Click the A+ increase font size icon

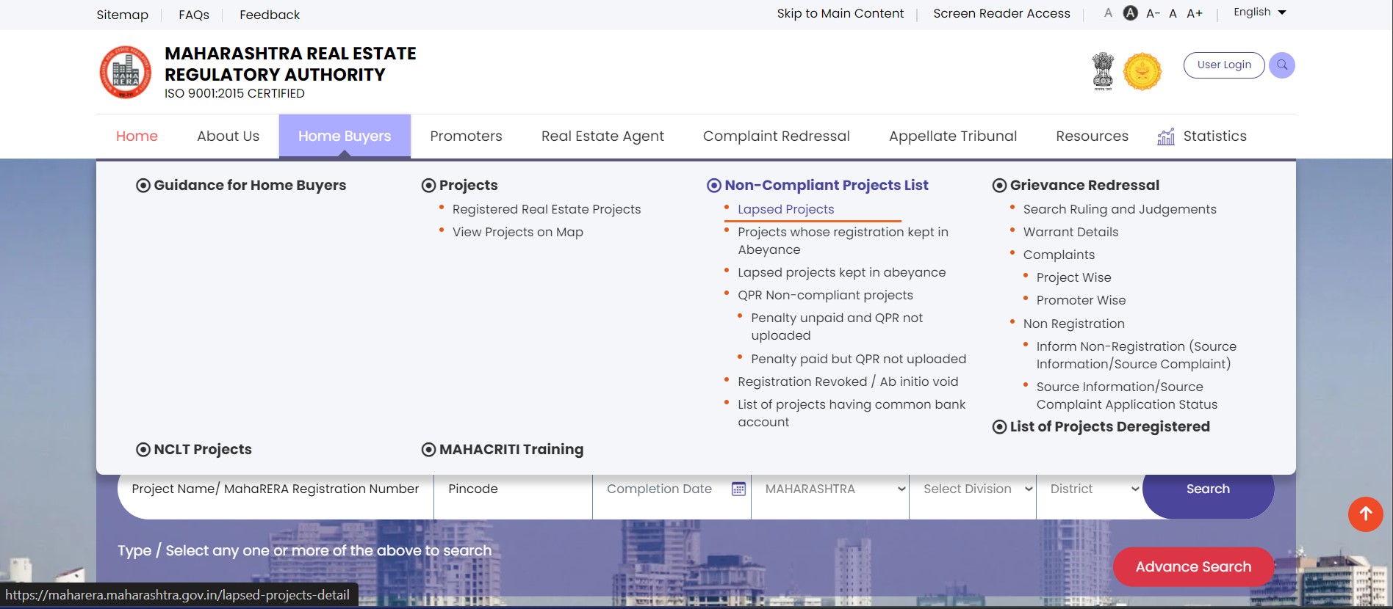click(1195, 13)
